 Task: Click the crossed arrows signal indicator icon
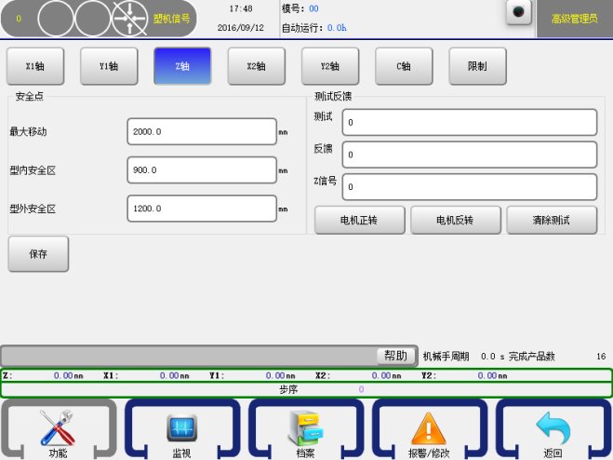point(130,19)
